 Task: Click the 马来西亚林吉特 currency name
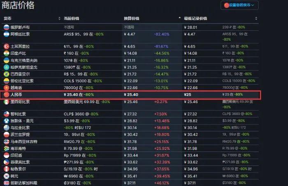(x=24, y=142)
